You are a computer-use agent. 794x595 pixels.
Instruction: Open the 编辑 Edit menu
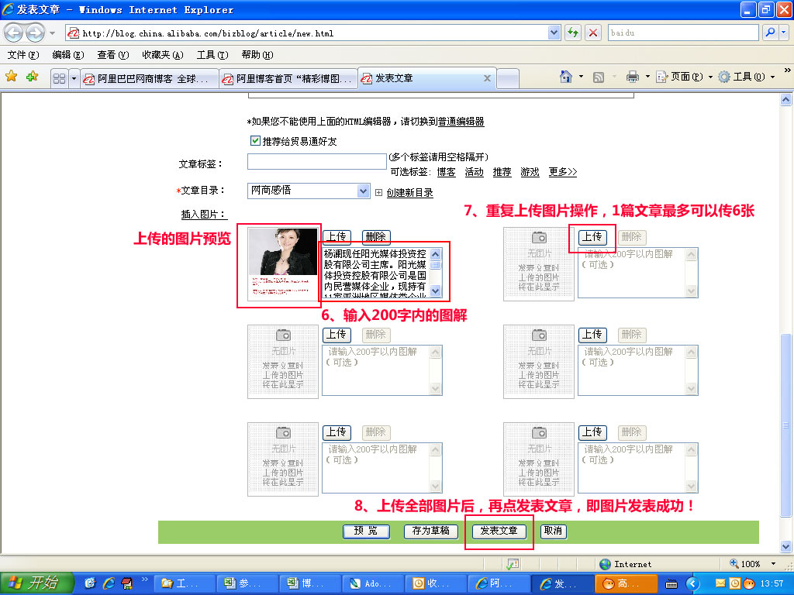68,55
